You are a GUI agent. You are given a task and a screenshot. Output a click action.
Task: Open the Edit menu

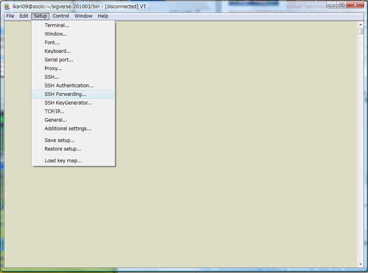pyautogui.click(x=23, y=16)
